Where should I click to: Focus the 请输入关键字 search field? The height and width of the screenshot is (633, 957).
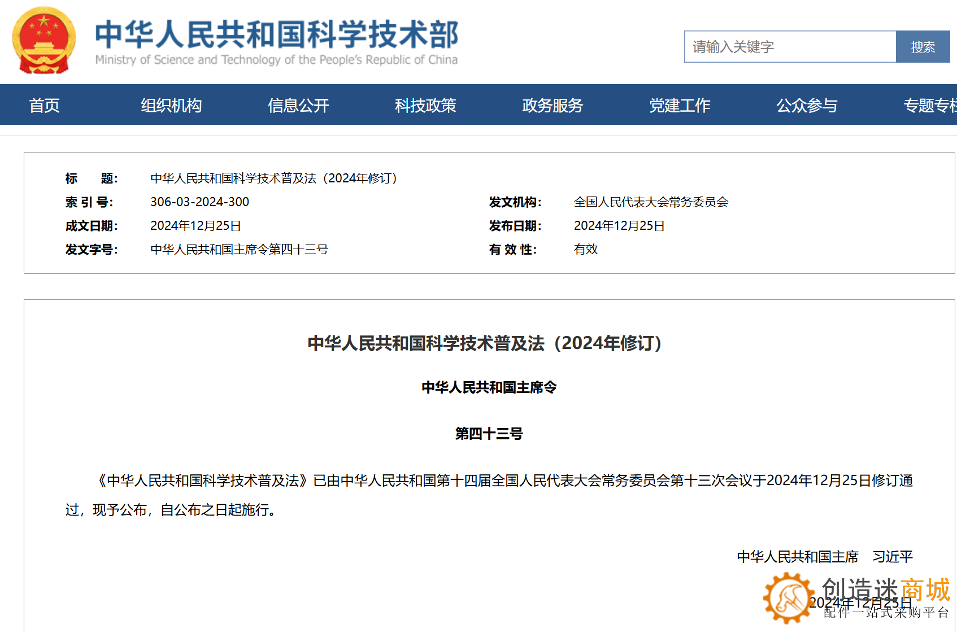click(x=790, y=47)
